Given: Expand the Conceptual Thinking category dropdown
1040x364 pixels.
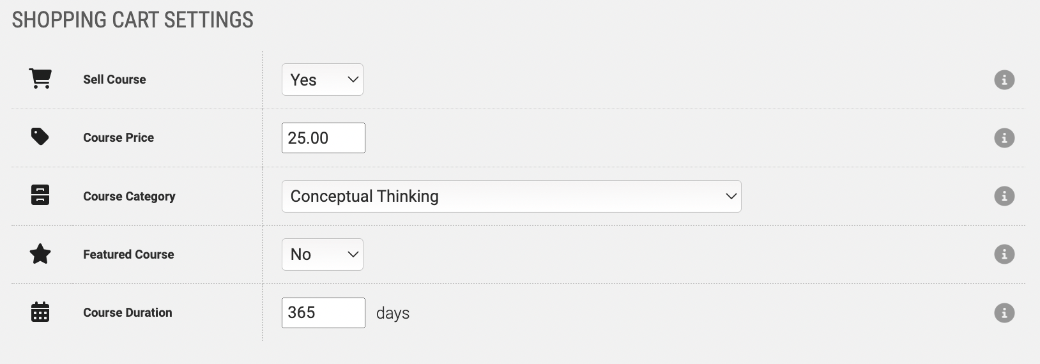Looking at the screenshot, I should (x=512, y=196).
